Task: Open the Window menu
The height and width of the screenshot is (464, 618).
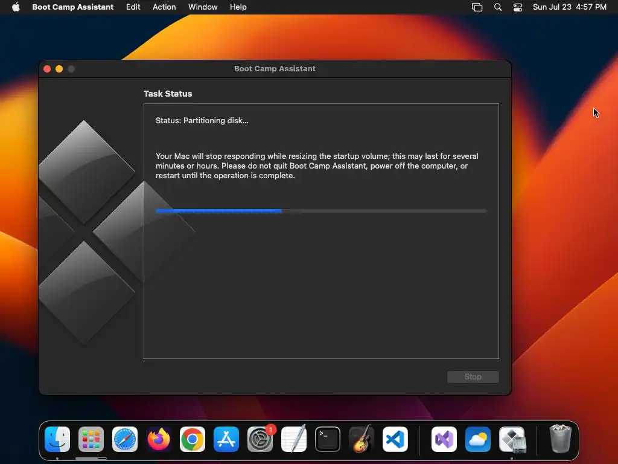Action: (x=203, y=7)
